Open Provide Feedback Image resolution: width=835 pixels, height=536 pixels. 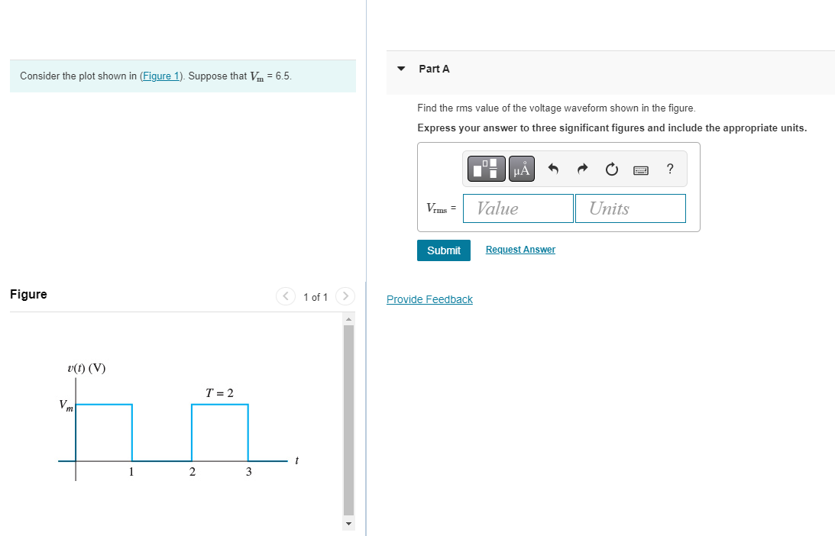429,299
